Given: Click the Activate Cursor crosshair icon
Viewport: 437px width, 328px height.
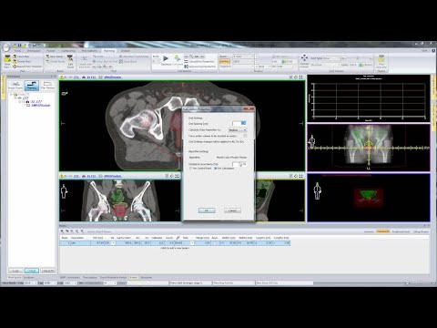Looking at the screenshot, I should coord(304,57).
